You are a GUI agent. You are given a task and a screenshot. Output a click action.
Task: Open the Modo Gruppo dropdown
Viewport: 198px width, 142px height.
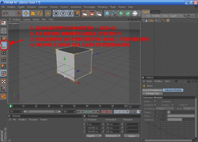(x=189, y=108)
